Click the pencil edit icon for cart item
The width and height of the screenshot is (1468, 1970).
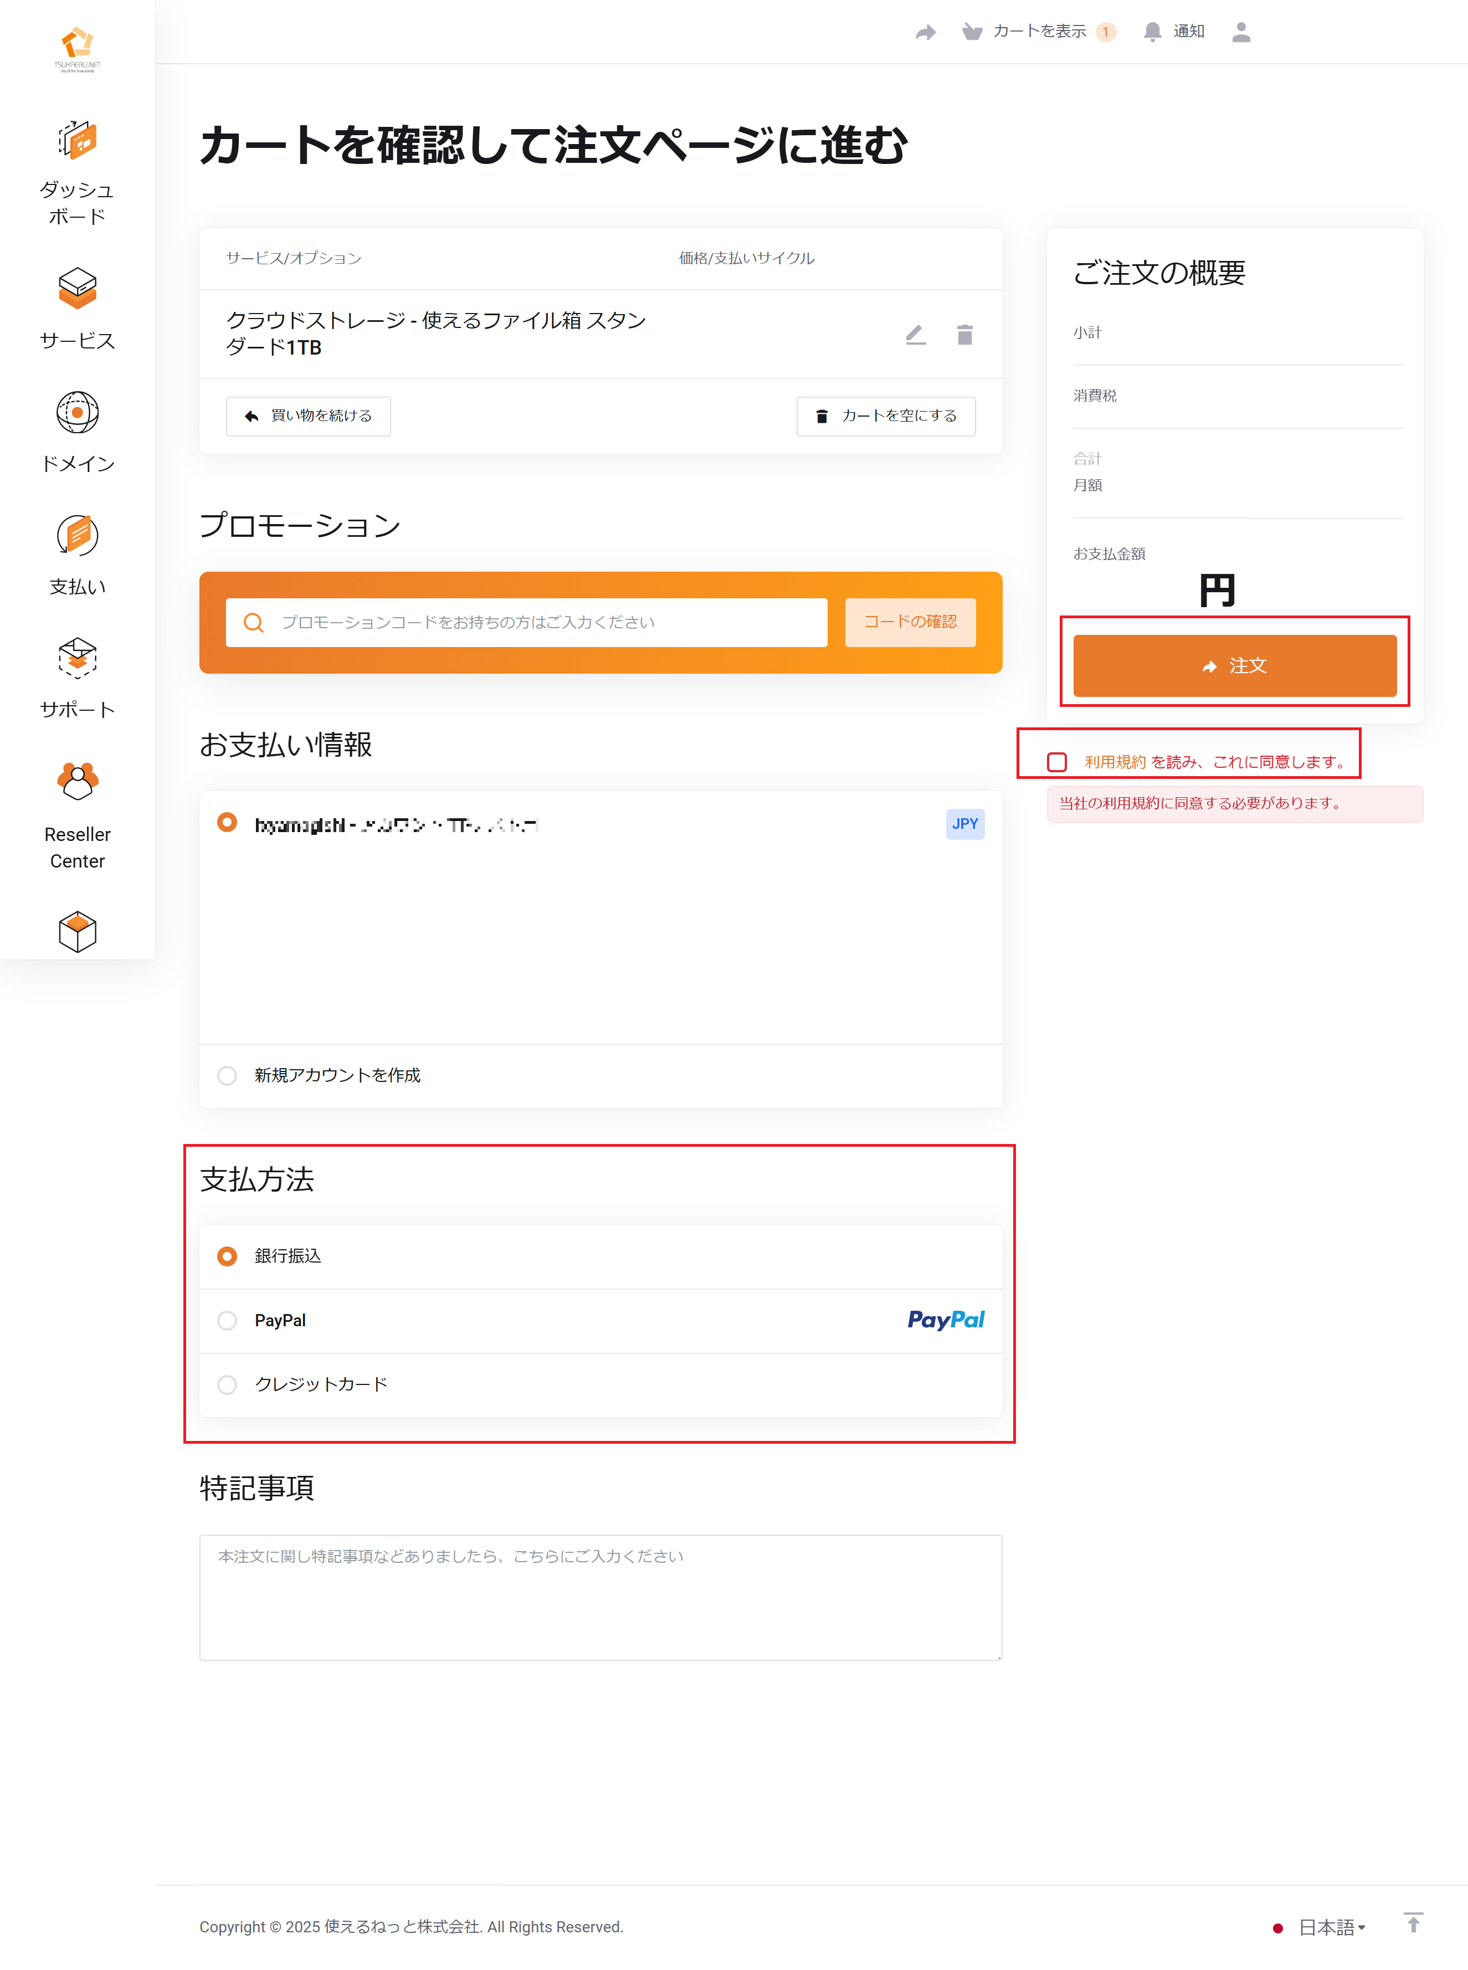pyautogui.click(x=915, y=335)
